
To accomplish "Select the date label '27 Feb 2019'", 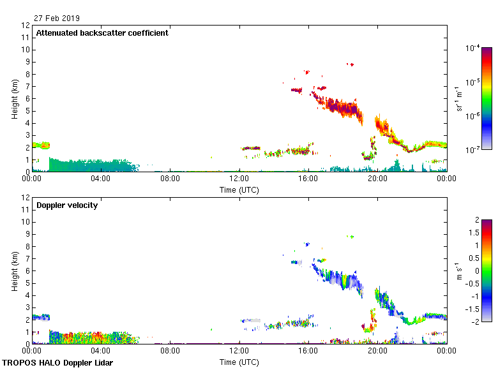I will click(x=57, y=18).
